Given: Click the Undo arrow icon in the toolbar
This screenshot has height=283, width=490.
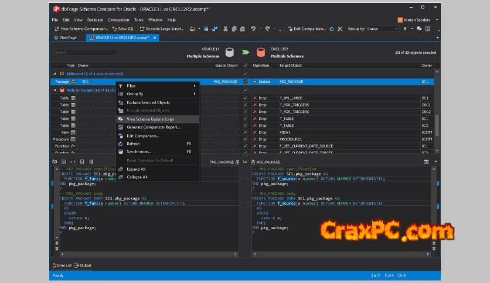Looking at the screenshot, I should pos(253,29).
